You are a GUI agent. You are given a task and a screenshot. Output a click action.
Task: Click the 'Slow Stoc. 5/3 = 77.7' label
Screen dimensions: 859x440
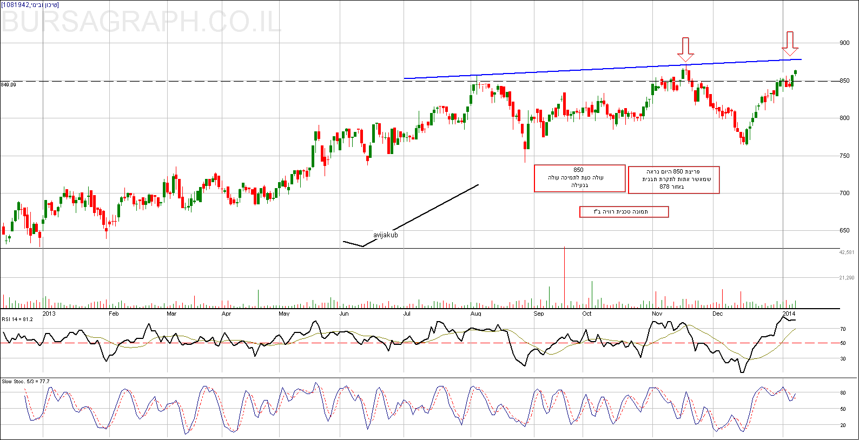coord(25,382)
